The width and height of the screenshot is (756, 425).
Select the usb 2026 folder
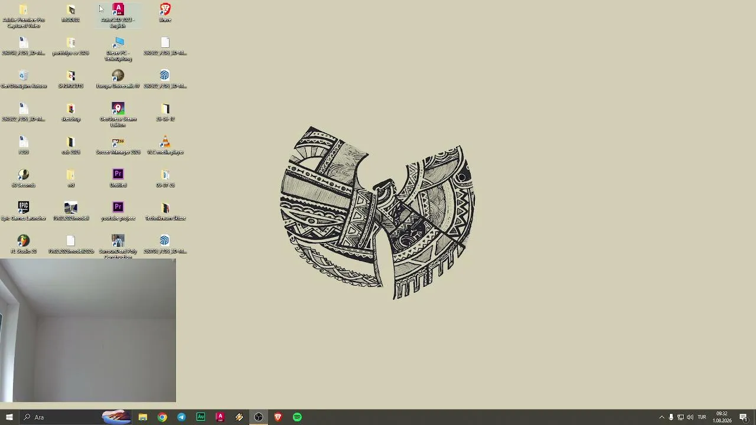[x=71, y=145]
